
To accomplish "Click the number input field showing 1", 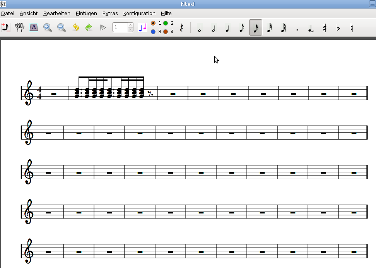I will pos(120,27).
